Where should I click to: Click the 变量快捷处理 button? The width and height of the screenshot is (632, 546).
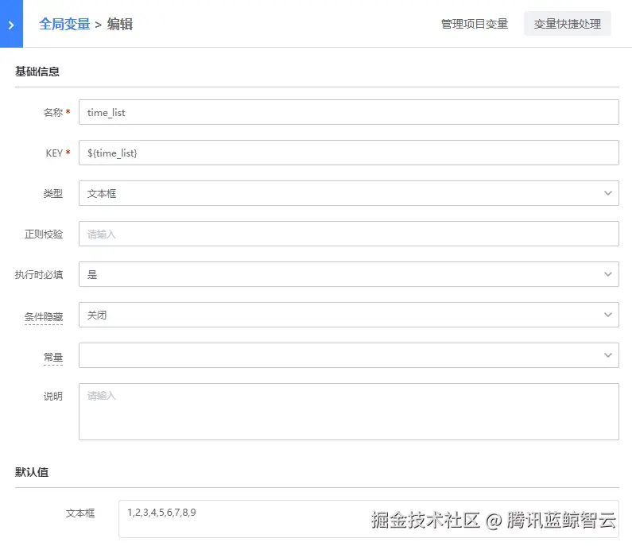point(567,24)
